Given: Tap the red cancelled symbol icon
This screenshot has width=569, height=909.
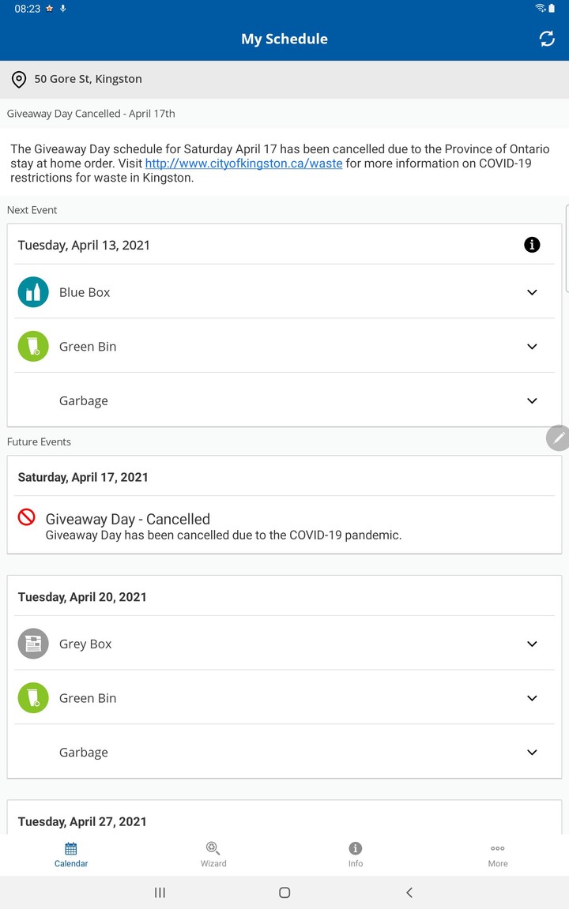Looking at the screenshot, I should click(27, 516).
